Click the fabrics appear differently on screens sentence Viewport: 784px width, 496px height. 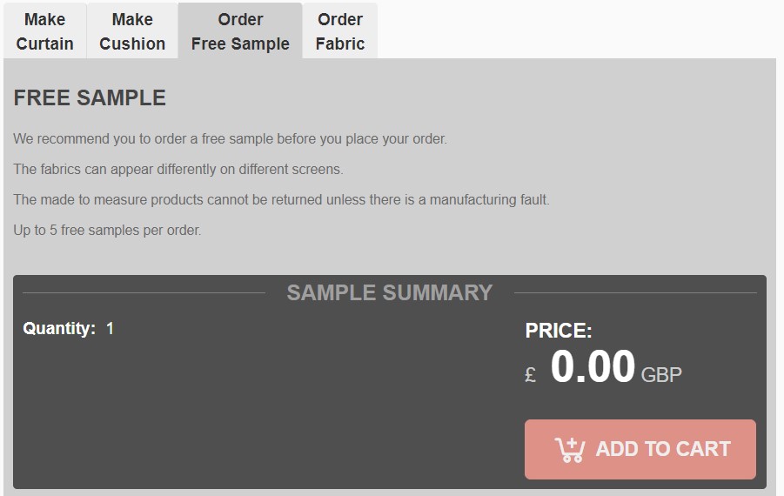[178, 170]
